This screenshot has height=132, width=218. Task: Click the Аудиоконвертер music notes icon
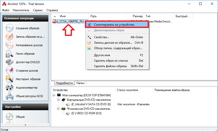tap(10, 87)
